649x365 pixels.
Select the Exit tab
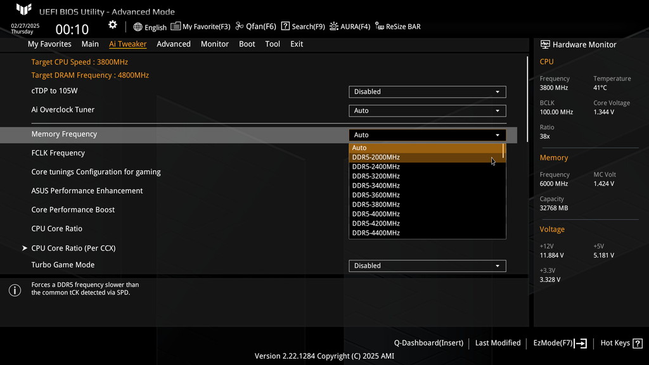(x=297, y=44)
